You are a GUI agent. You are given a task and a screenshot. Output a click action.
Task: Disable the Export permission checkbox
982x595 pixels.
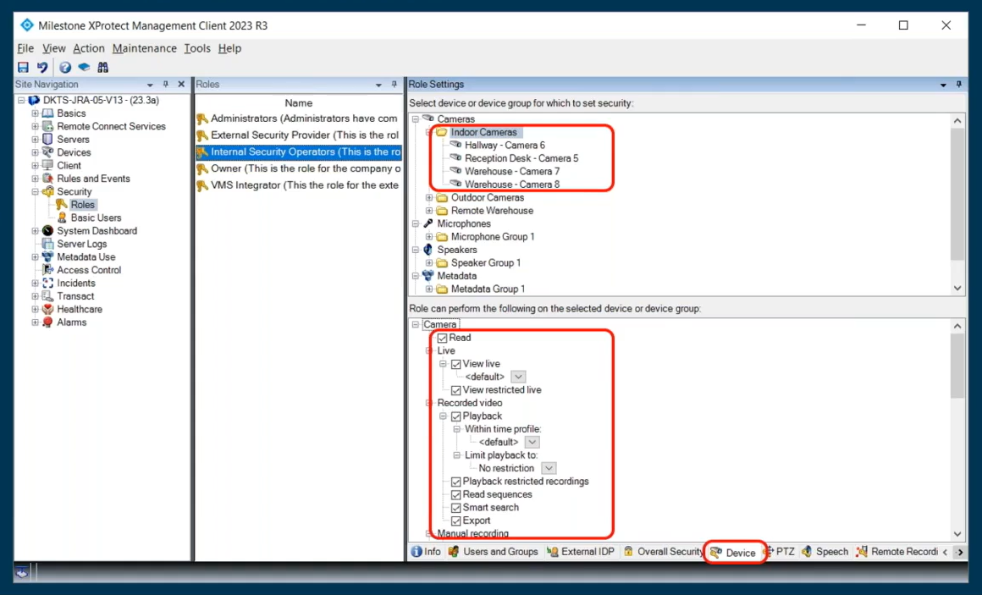coord(456,521)
